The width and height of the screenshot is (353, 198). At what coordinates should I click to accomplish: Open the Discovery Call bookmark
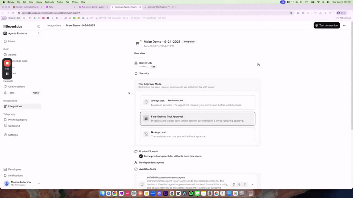coord(14,18)
